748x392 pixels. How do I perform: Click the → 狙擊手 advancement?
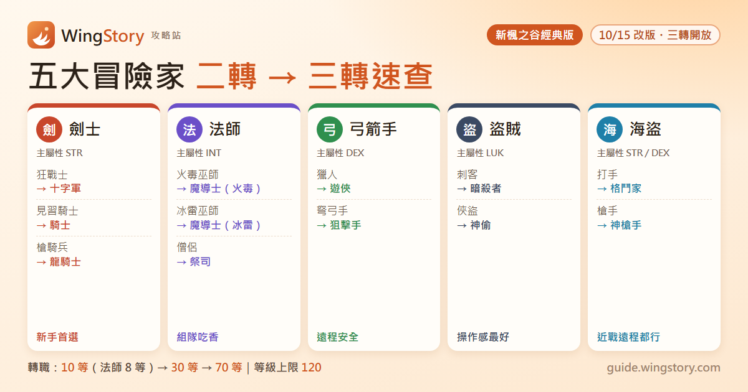(339, 225)
